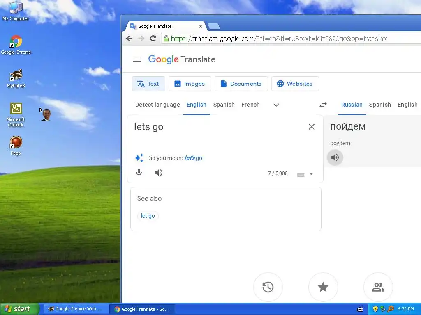The image size is (421, 315).
Task: Select English as source language
Action: 197,105
